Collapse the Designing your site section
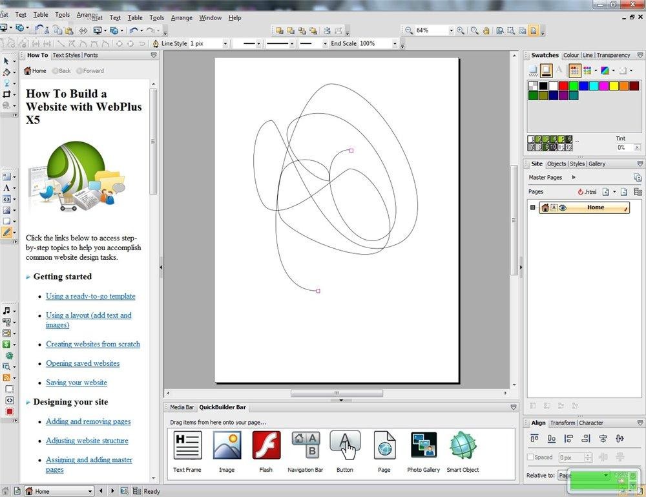The width and height of the screenshot is (646, 497). point(28,402)
